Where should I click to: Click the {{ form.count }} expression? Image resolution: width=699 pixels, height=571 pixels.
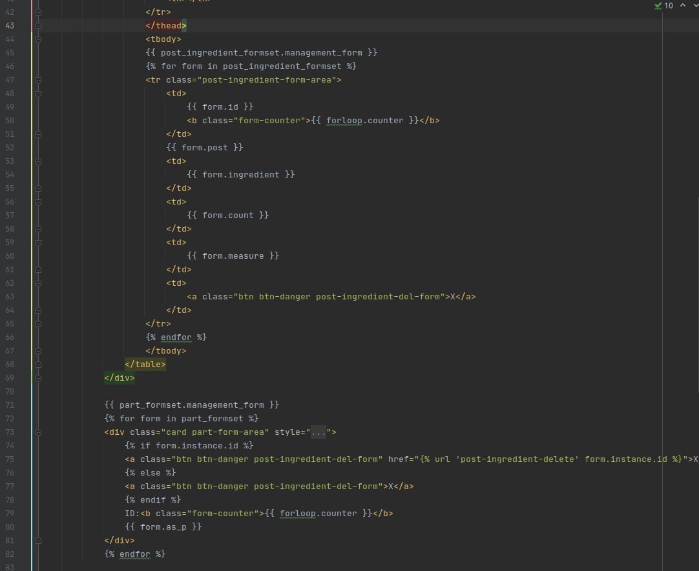(228, 215)
